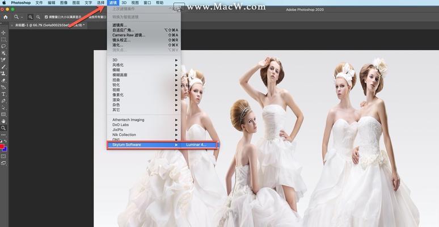The image size is (439, 227).
Task: Expand the 扭曲 submenu
Action: pyautogui.click(x=144, y=80)
